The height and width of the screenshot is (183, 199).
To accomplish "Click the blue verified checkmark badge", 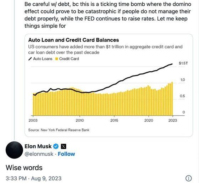I will coord(56,146).
